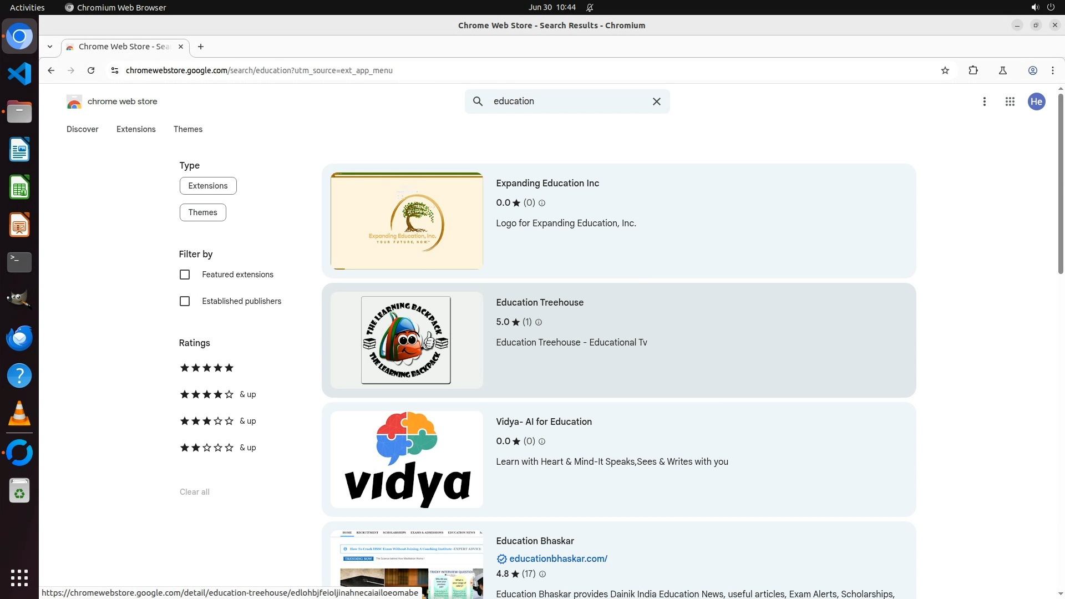Image resolution: width=1065 pixels, height=599 pixels.
Task: Open the browser Extensions puzzle icon
Action: 973,70
